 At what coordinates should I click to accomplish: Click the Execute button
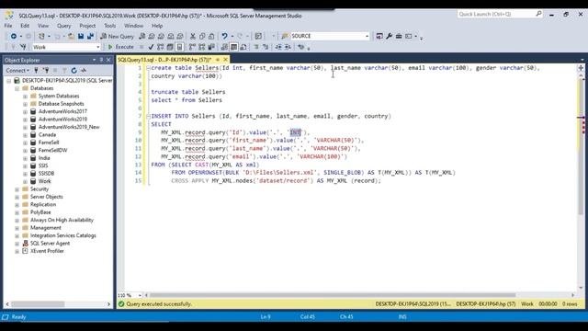[x=120, y=47]
